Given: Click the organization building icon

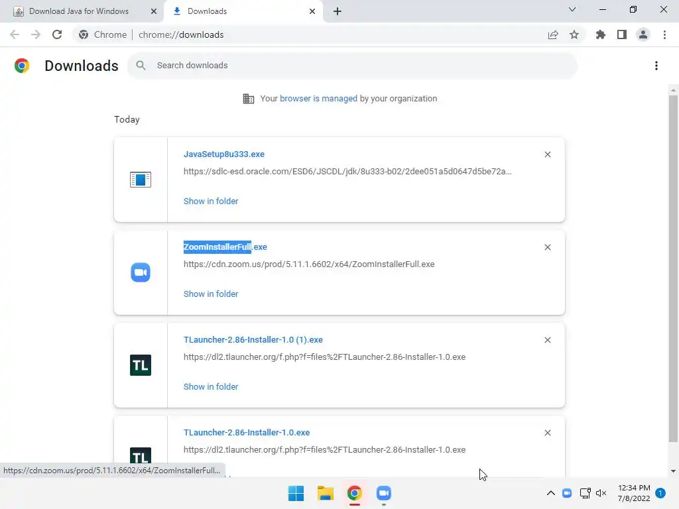Looking at the screenshot, I should pos(249,99).
